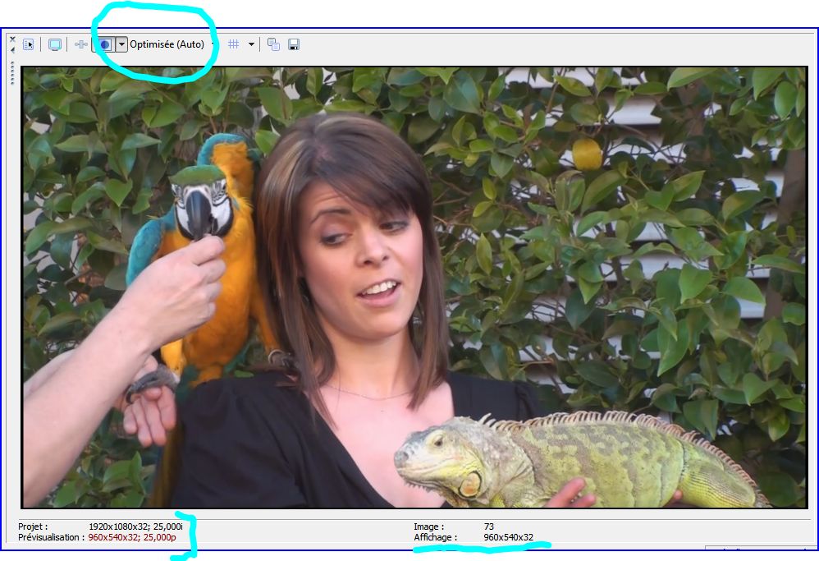Click the Projet label
The image size is (819, 561).
point(33,527)
